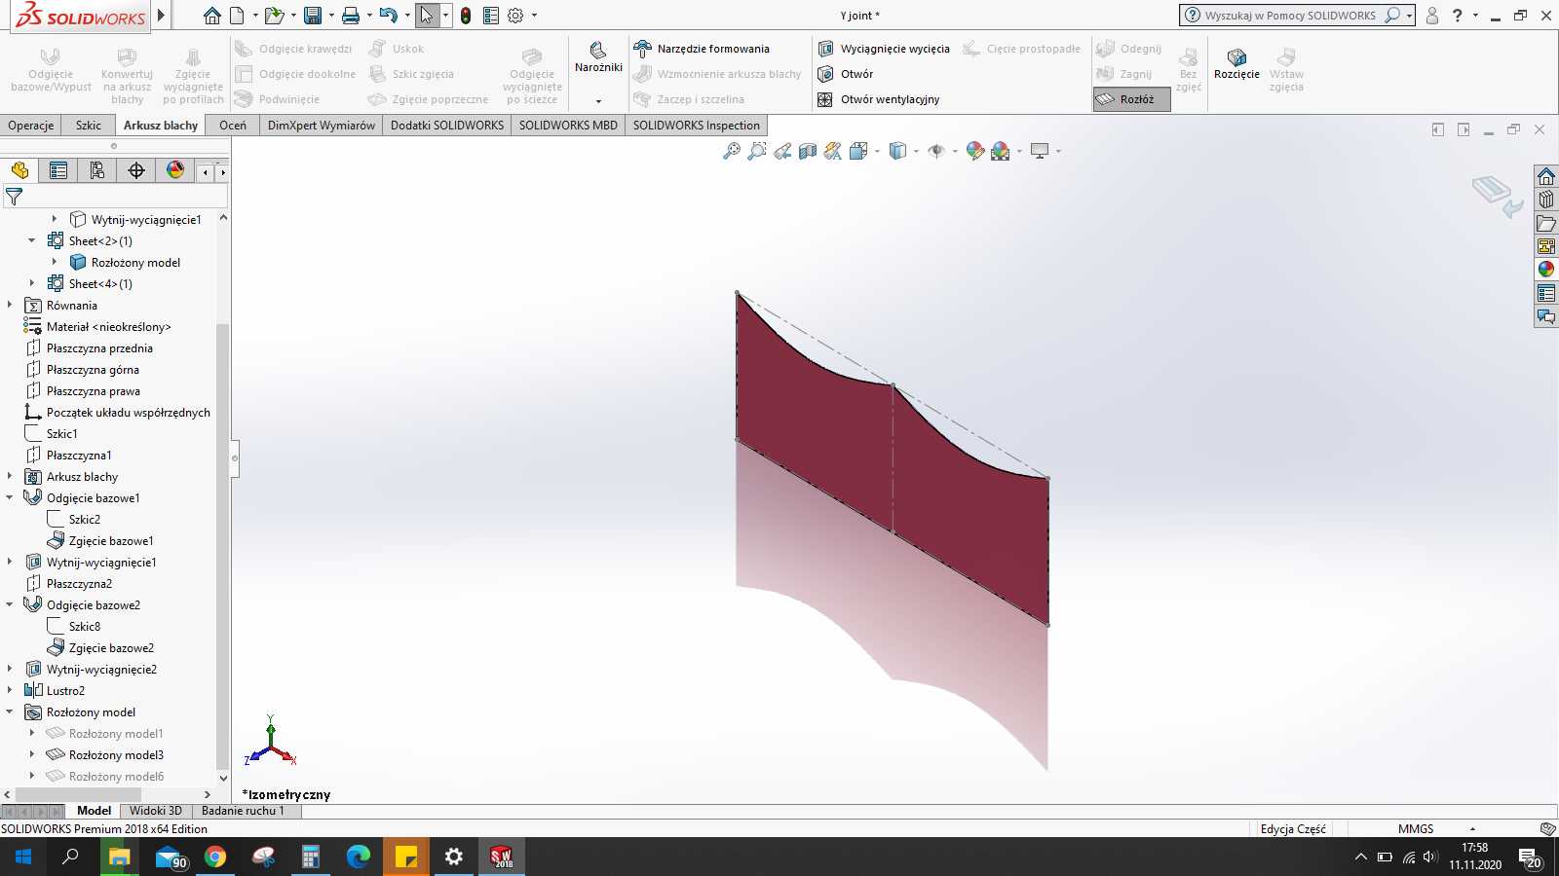Open DimXpert Wymiarów tab

pos(322,126)
